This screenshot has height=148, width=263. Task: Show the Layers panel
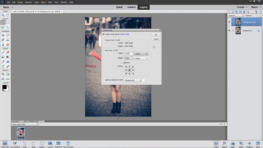coord(216,144)
